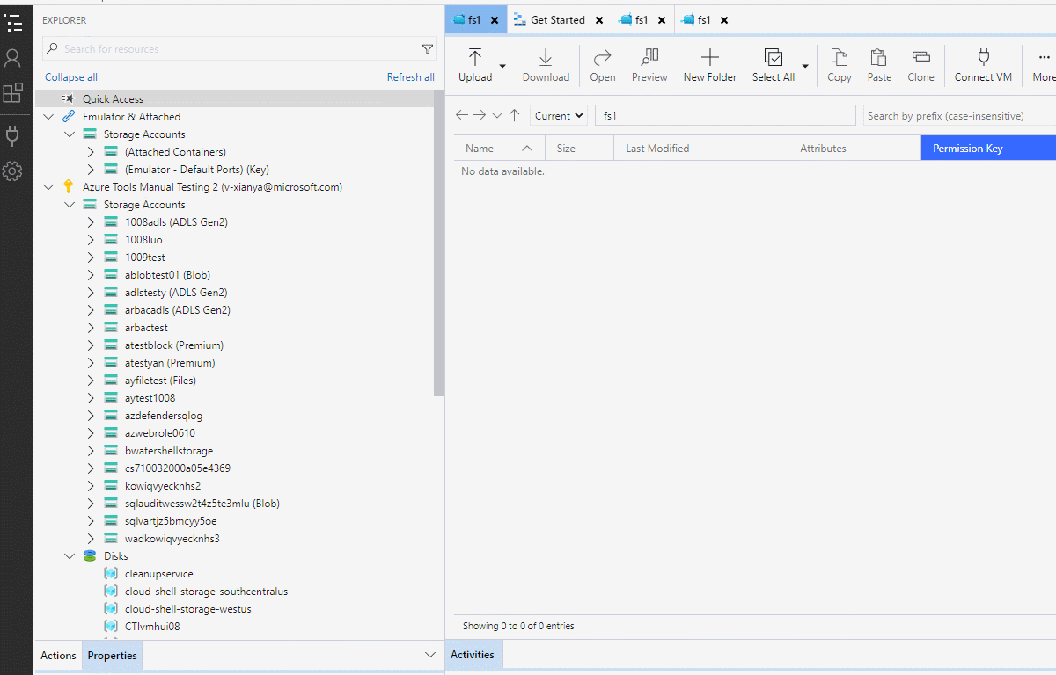The width and height of the screenshot is (1056, 675).
Task: Click the Upload toolbar button
Action: coord(475,66)
